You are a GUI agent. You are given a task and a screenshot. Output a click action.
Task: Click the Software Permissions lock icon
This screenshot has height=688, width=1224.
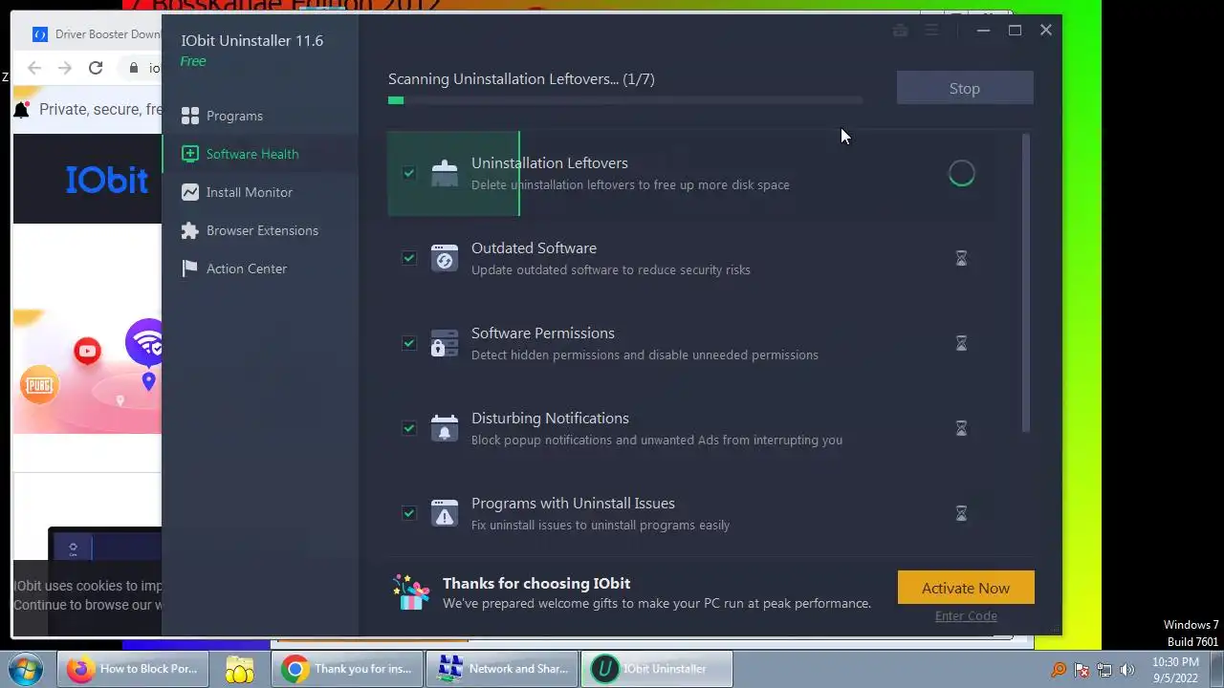[445, 343]
